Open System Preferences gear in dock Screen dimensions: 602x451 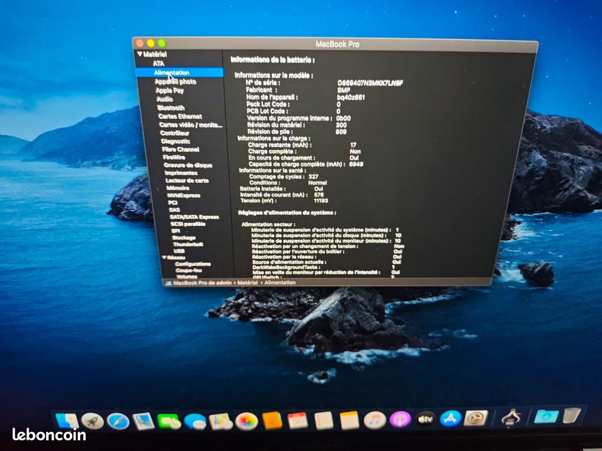(x=476, y=418)
